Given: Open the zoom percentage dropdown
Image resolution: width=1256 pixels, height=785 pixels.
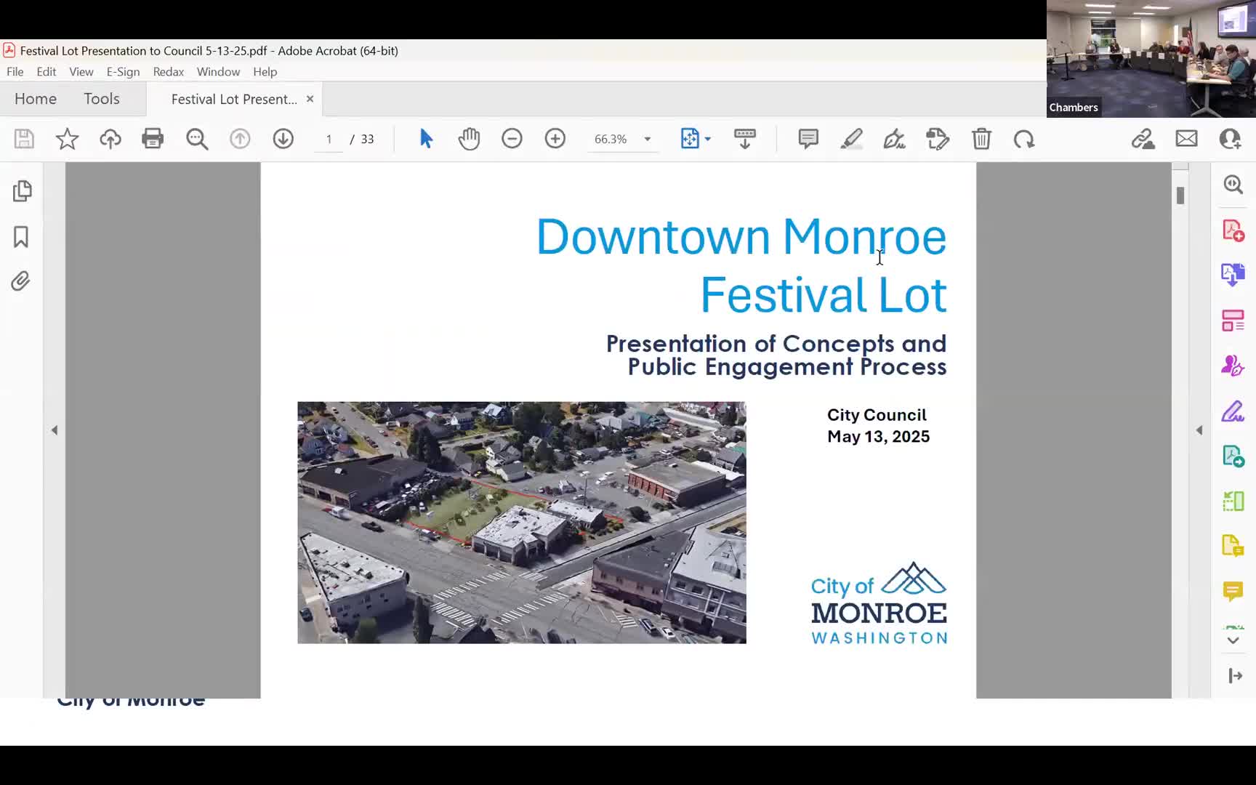Looking at the screenshot, I should click(x=645, y=139).
